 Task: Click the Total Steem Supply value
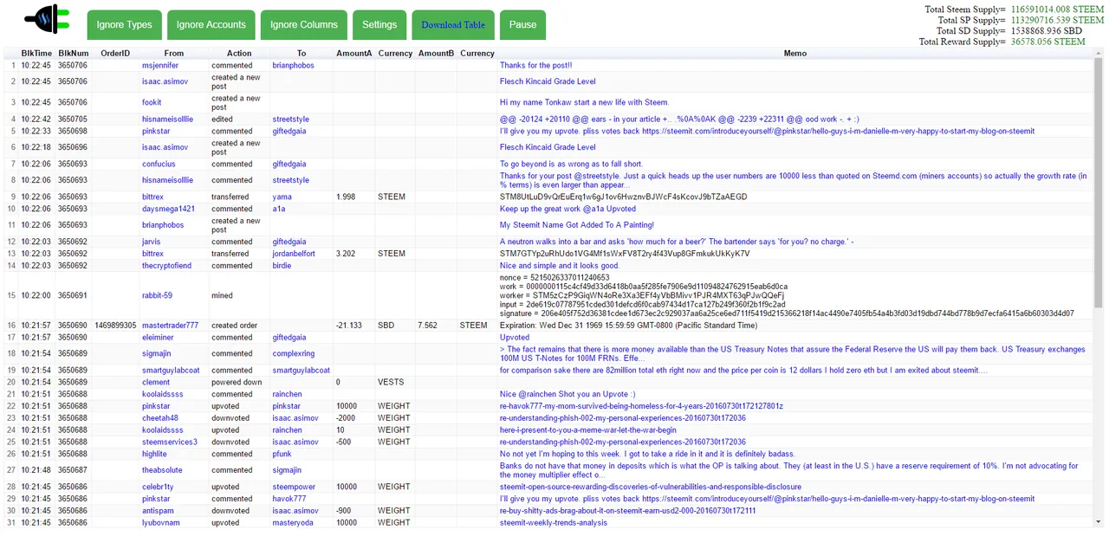[1058, 10]
